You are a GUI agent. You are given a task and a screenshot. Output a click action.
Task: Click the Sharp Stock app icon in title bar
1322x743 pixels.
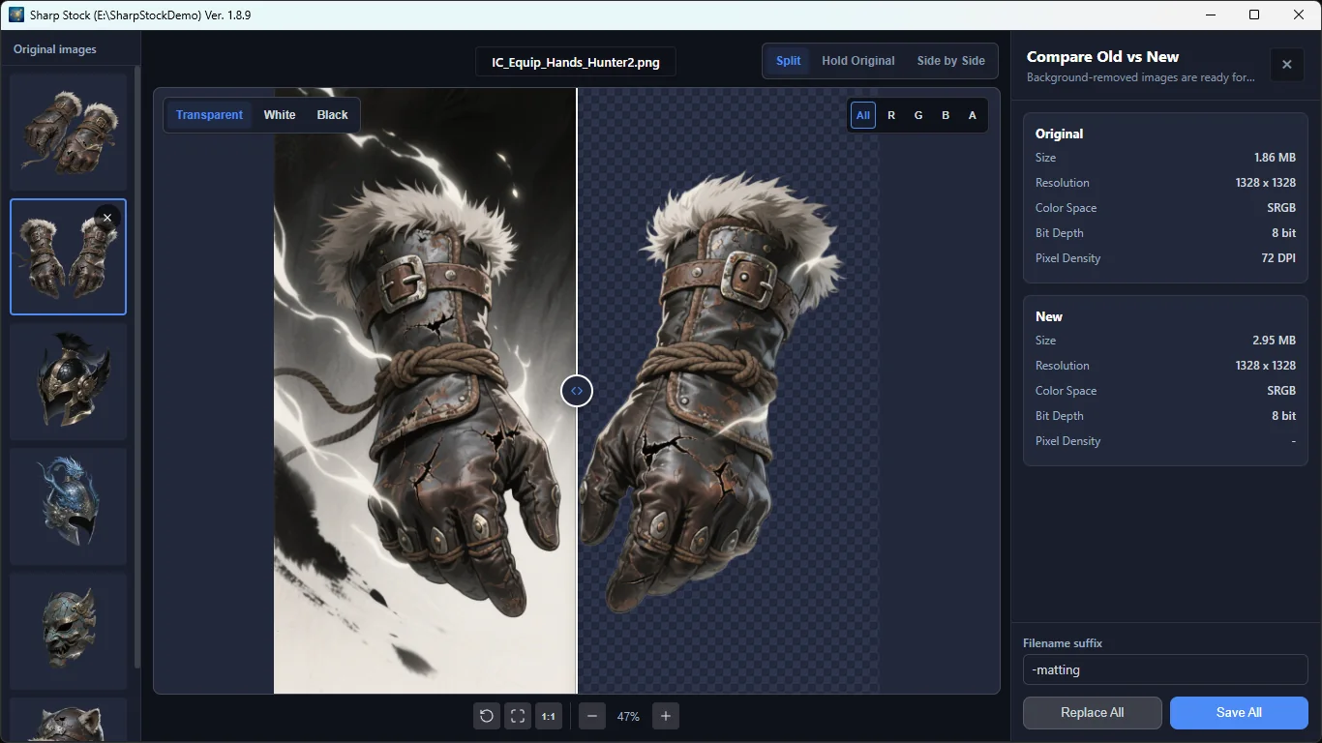15,15
